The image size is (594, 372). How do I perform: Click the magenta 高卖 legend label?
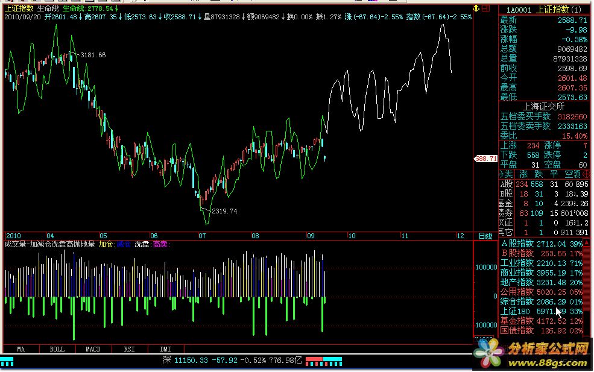(162, 244)
